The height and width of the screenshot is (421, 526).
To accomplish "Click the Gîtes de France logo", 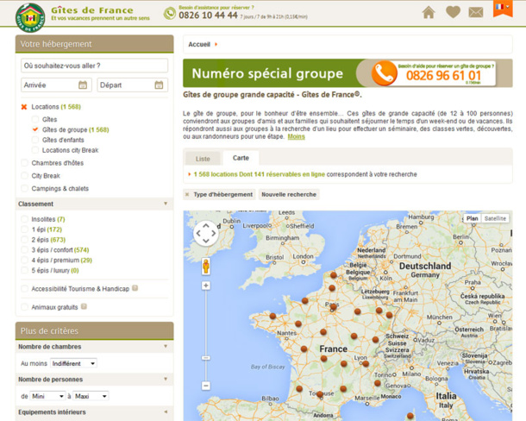I will [30, 15].
